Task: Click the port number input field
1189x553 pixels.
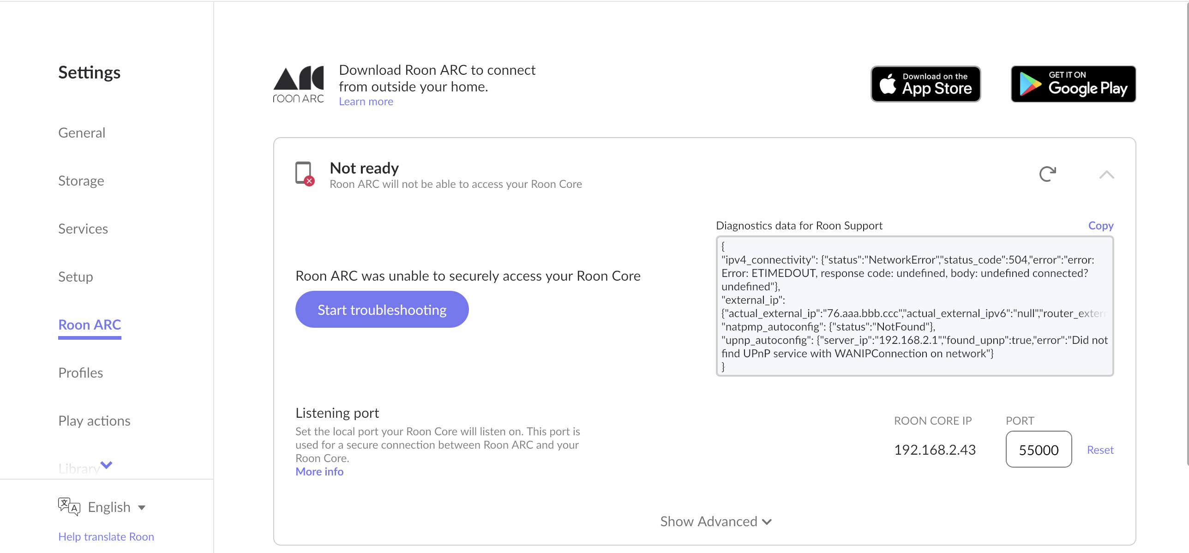Action: (1039, 450)
